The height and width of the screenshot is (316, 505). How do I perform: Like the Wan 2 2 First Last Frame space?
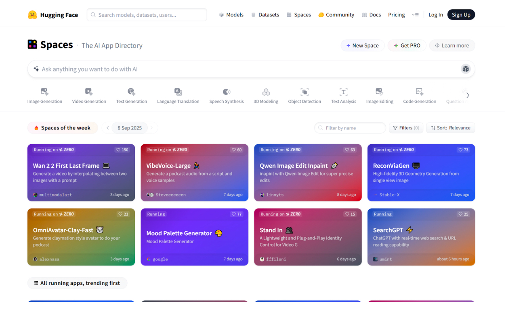[122, 150]
